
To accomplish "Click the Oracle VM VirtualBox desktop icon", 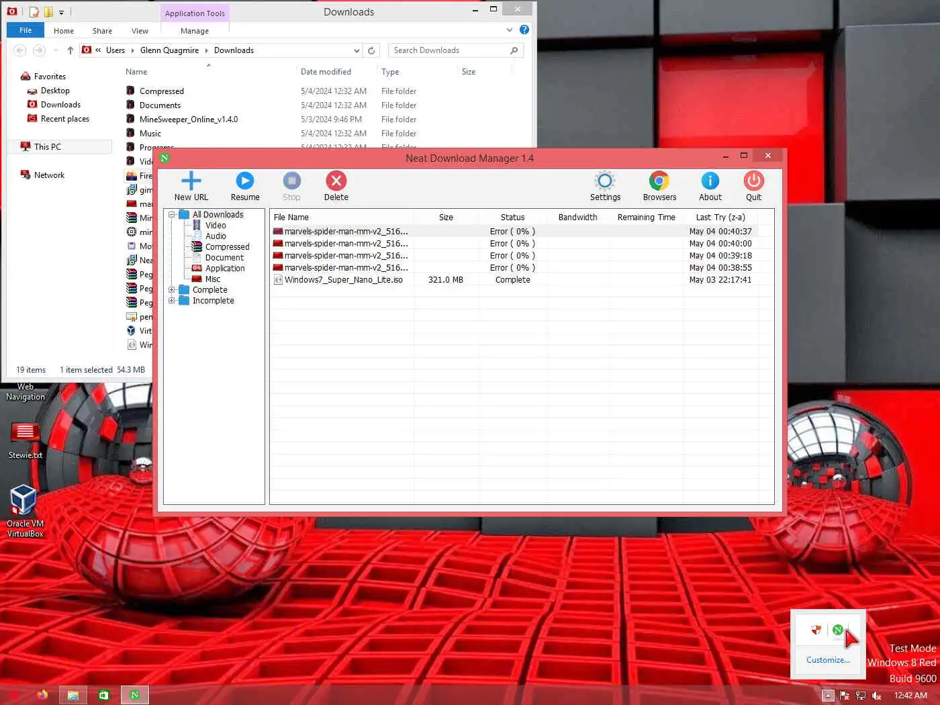I will [x=25, y=511].
